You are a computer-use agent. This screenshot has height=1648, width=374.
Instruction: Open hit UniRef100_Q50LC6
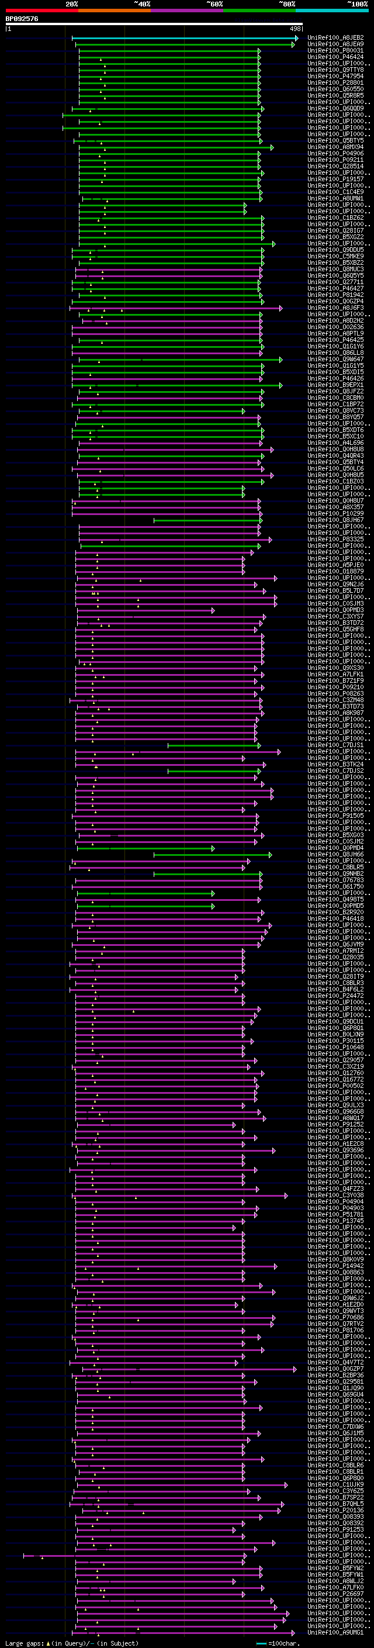[x=335, y=468]
